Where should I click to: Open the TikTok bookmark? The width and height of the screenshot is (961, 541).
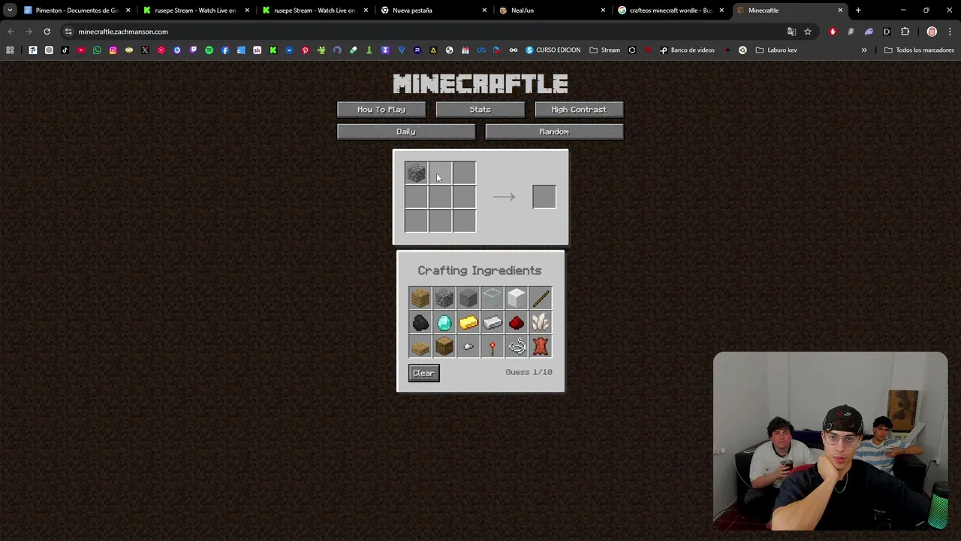65,50
